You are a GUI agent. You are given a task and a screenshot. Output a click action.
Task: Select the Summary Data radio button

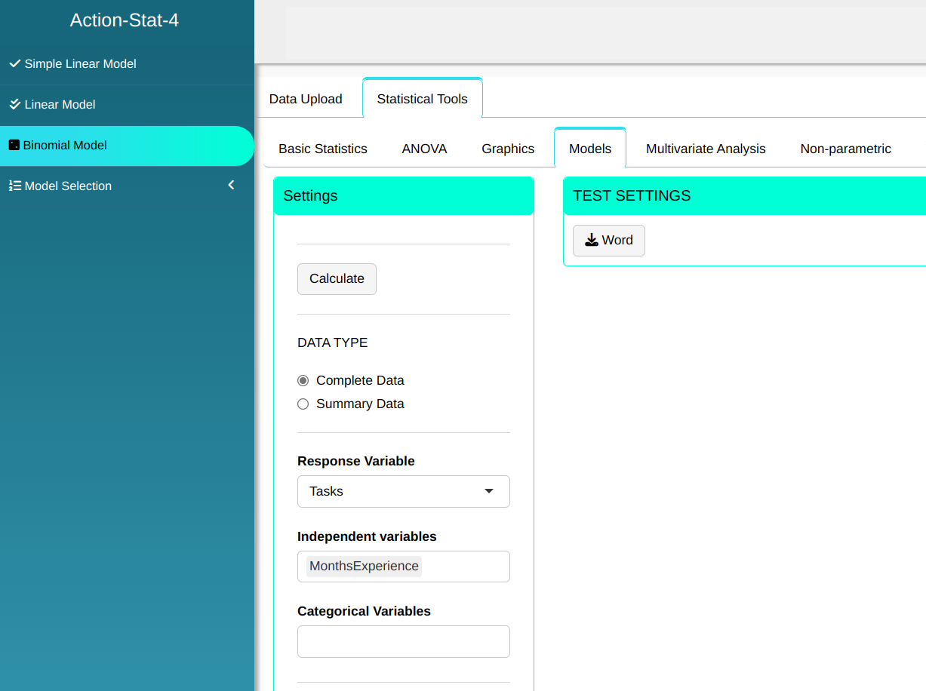[303, 404]
